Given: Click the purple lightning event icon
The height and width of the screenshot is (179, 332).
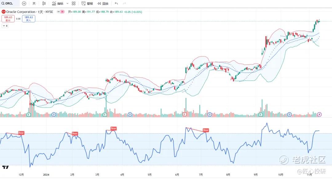Looking at the screenshot, I should pyautogui.click(x=319, y=115).
